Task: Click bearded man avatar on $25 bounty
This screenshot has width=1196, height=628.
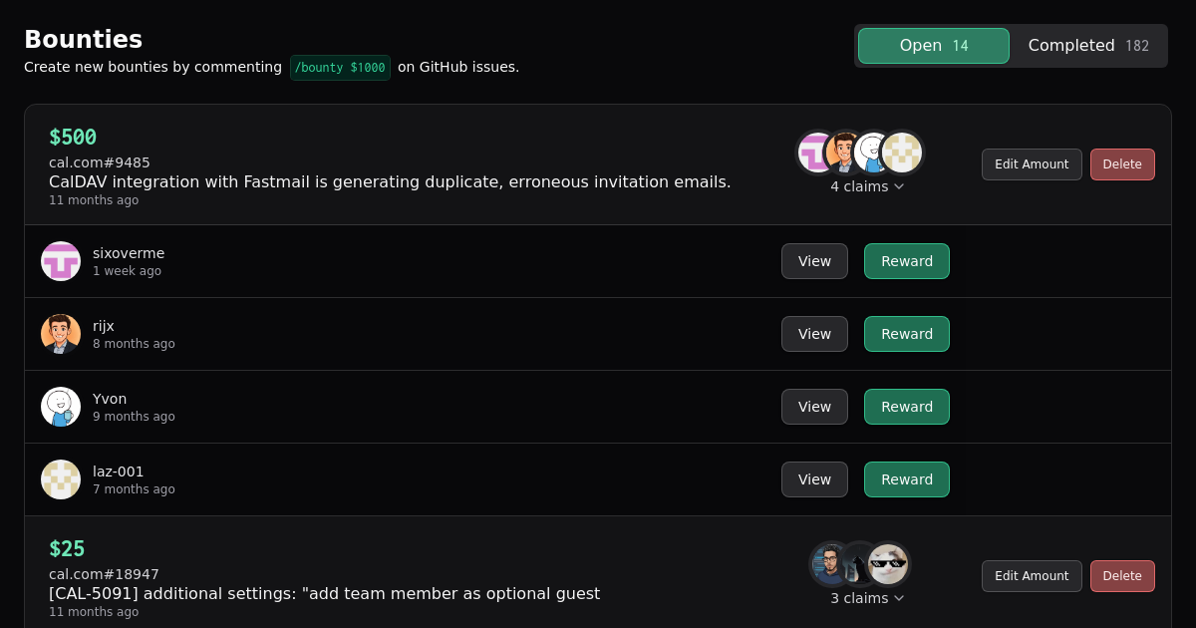Action: tap(827, 564)
